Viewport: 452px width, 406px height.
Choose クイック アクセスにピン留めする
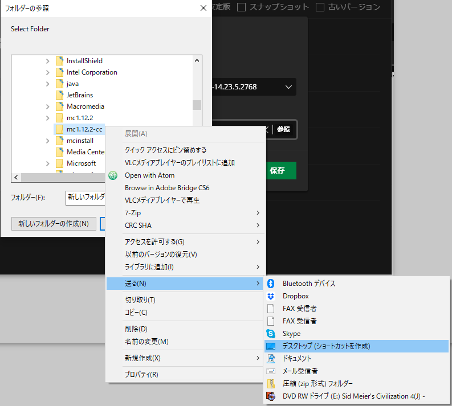point(186,150)
